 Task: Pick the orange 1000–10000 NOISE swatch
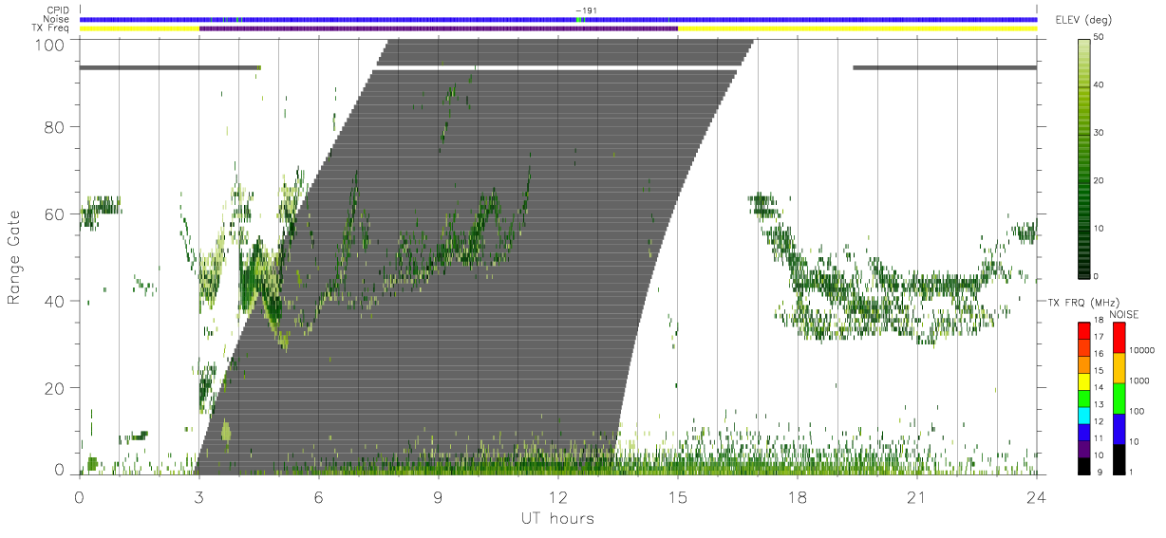pos(1119,367)
